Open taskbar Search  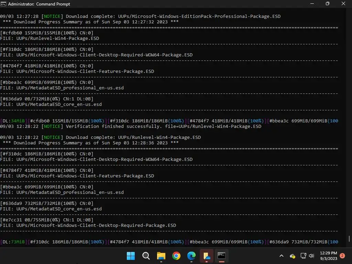pyautogui.click(x=146, y=256)
